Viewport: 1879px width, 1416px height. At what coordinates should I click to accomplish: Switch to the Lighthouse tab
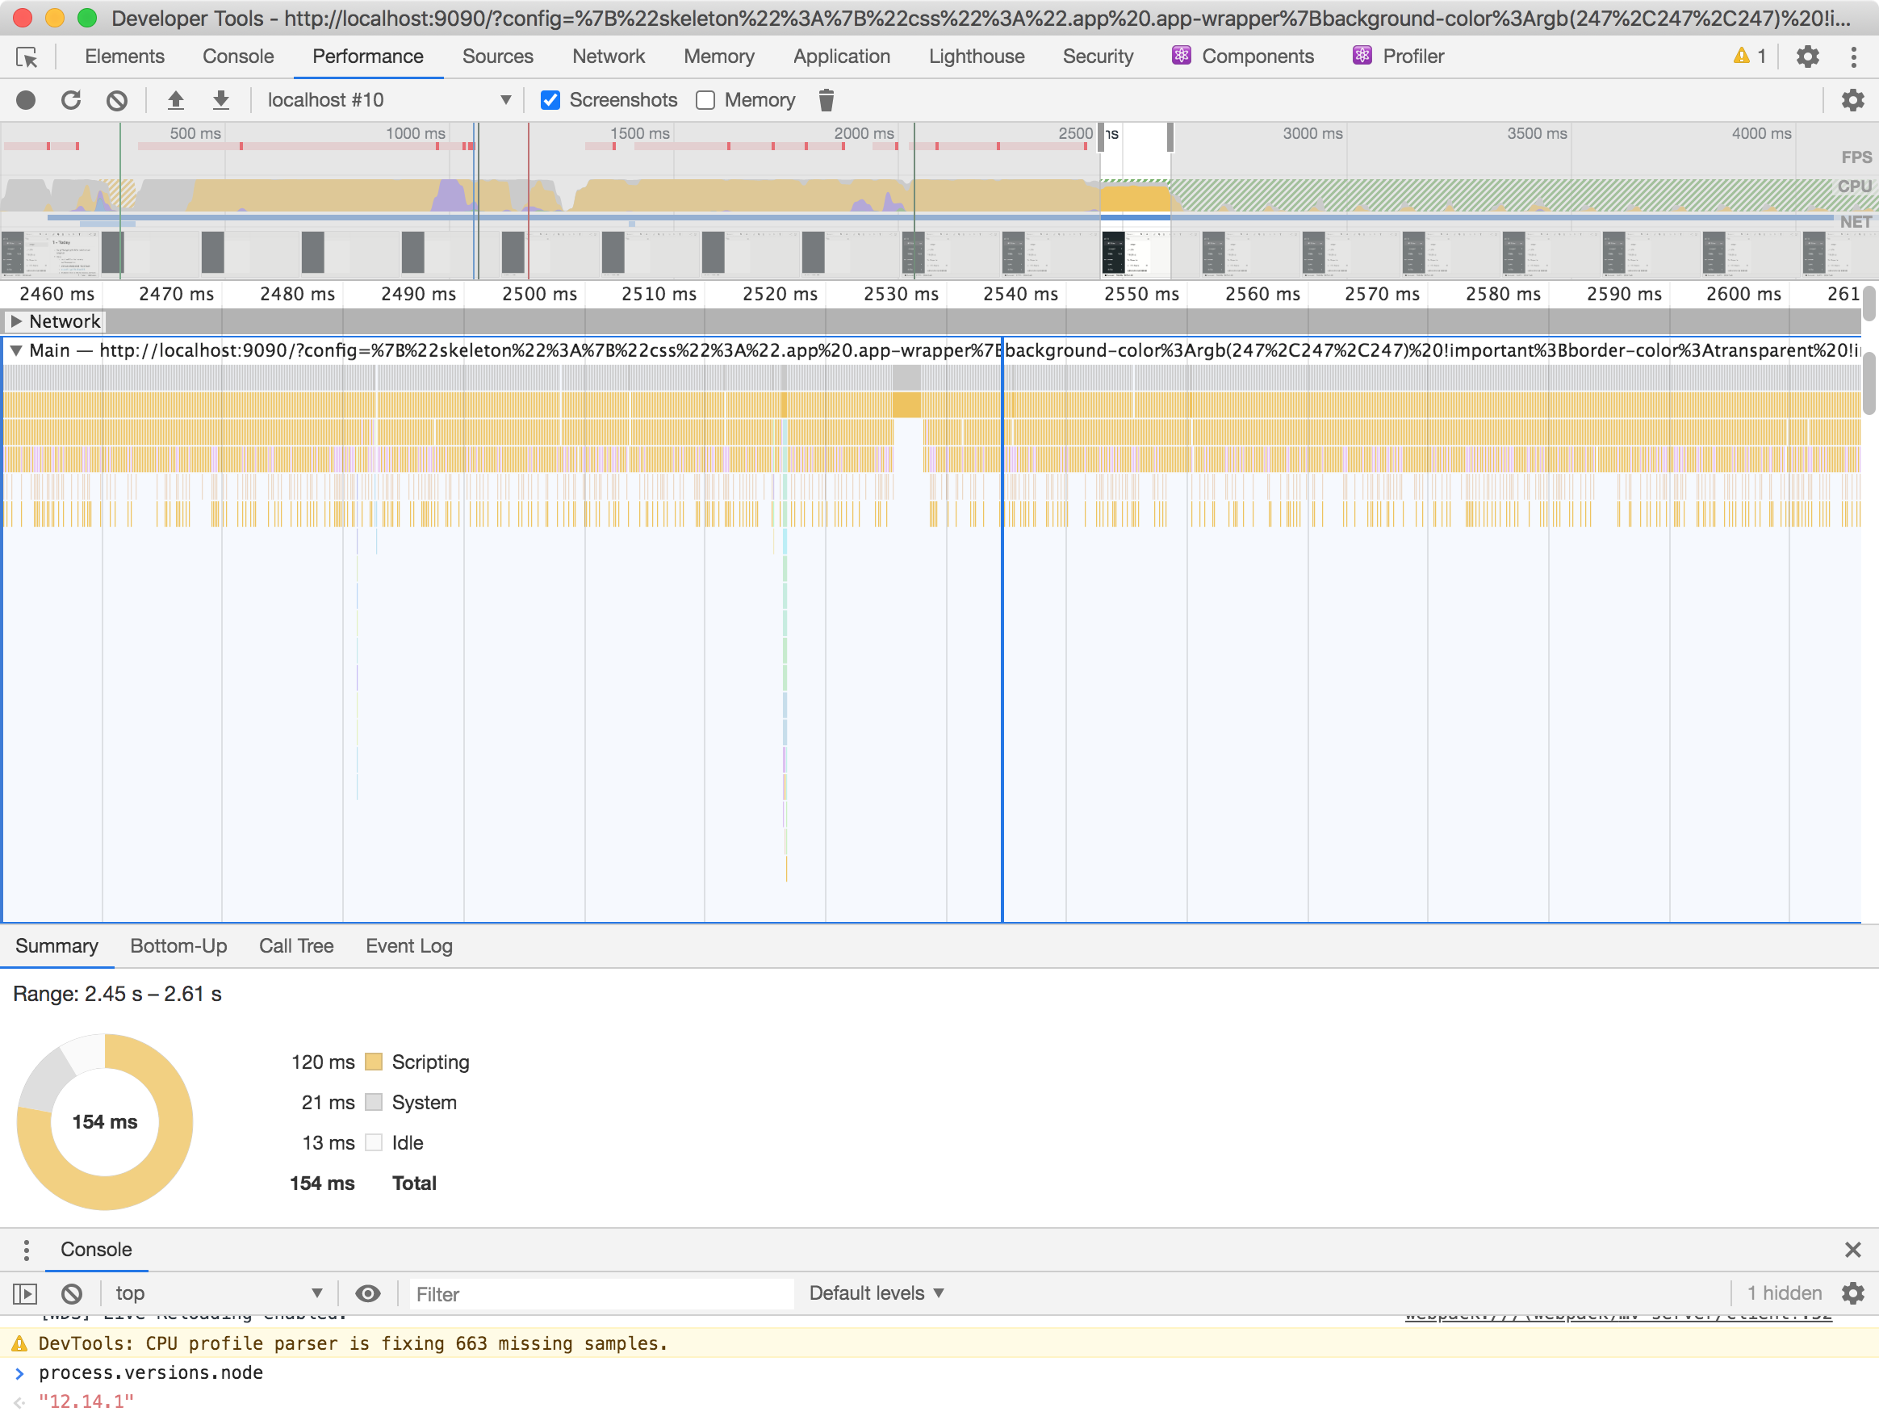pos(976,56)
